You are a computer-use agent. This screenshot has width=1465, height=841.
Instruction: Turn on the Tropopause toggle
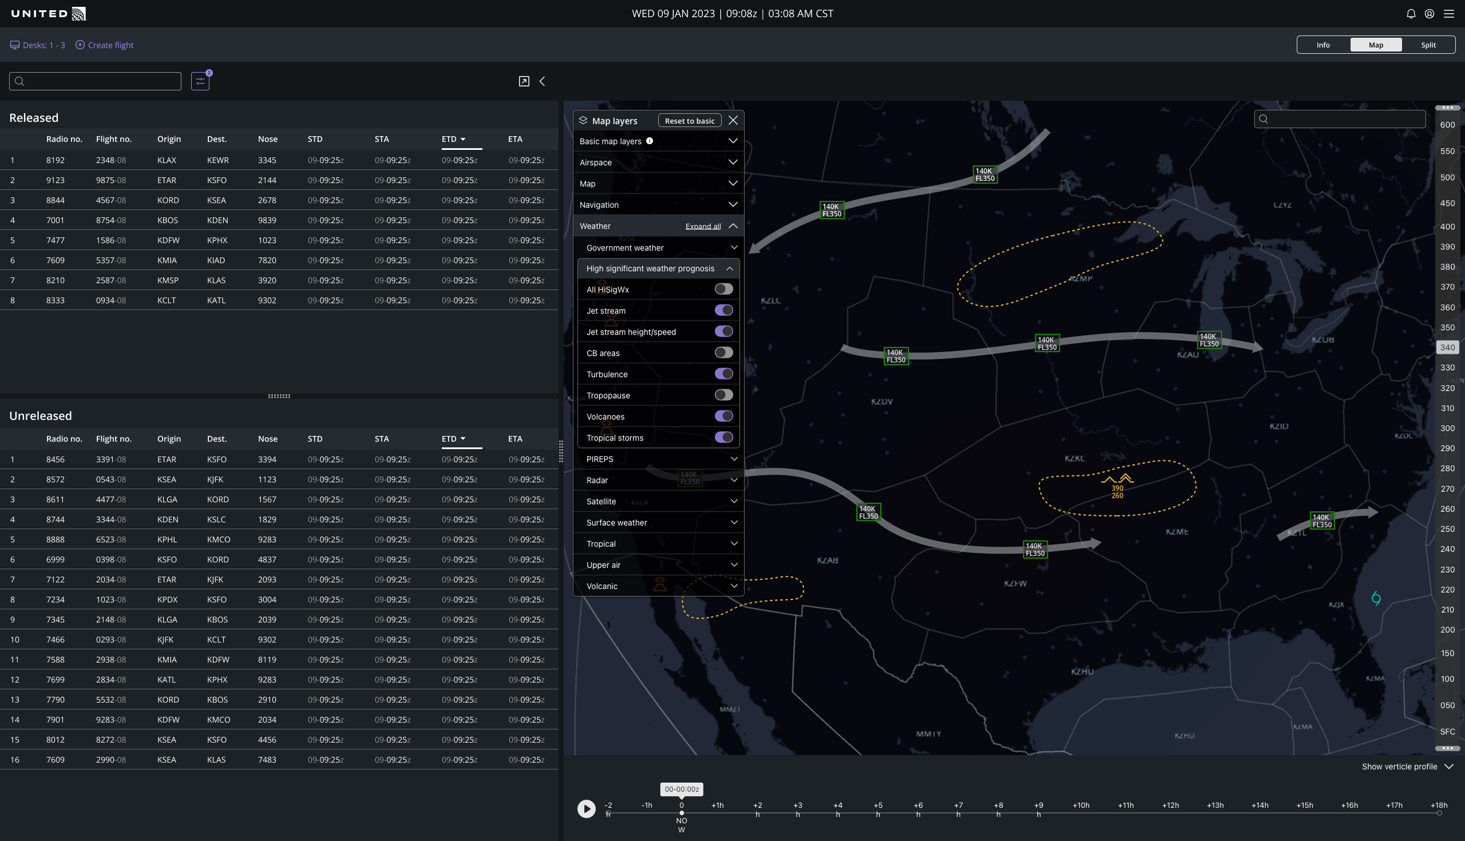click(723, 395)
